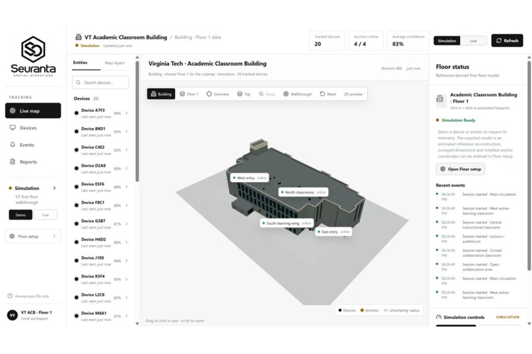Open the Devices page icon

tap(13, 128)
